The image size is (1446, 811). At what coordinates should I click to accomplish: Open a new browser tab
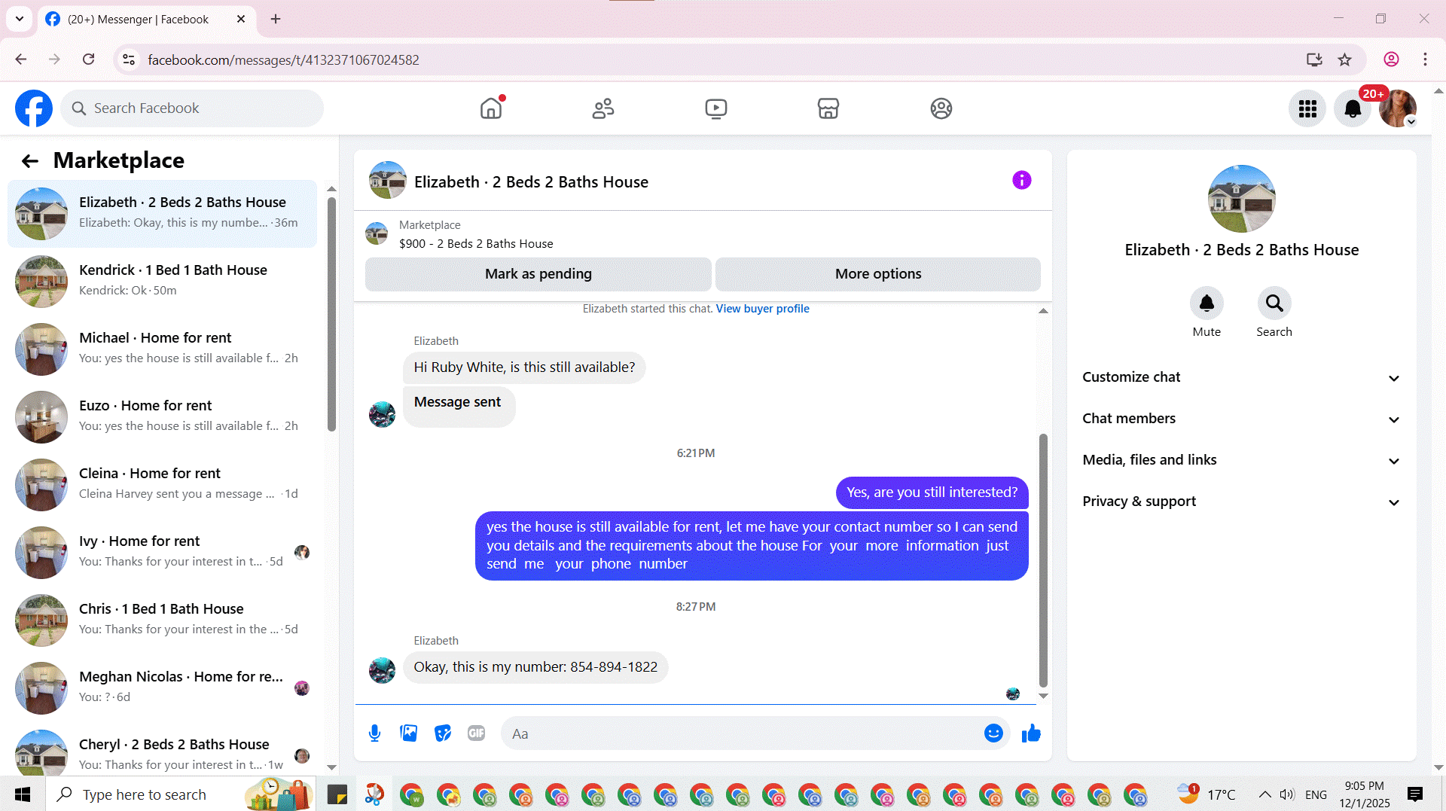[x=276, y=19]
